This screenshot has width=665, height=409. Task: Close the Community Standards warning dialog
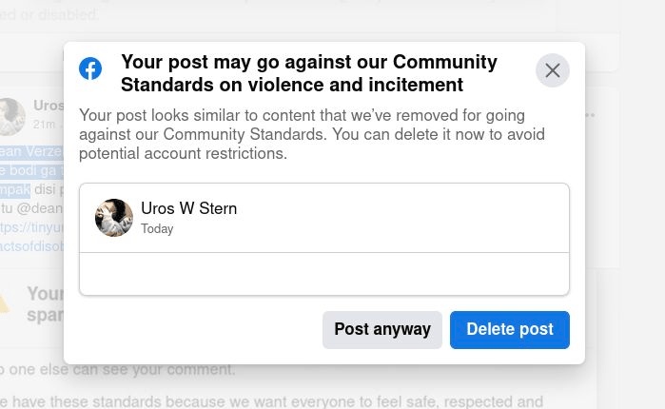coord(553,70)
